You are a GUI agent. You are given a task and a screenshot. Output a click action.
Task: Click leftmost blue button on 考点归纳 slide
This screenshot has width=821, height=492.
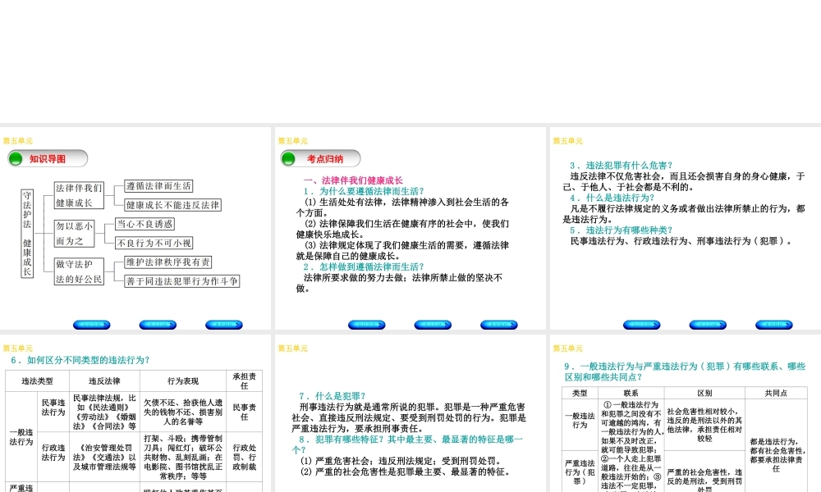click(x=366, y=325)
